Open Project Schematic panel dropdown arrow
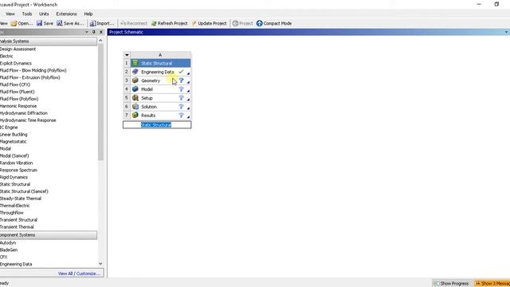This screenshot has width=510, height=287. pos(507,32)
